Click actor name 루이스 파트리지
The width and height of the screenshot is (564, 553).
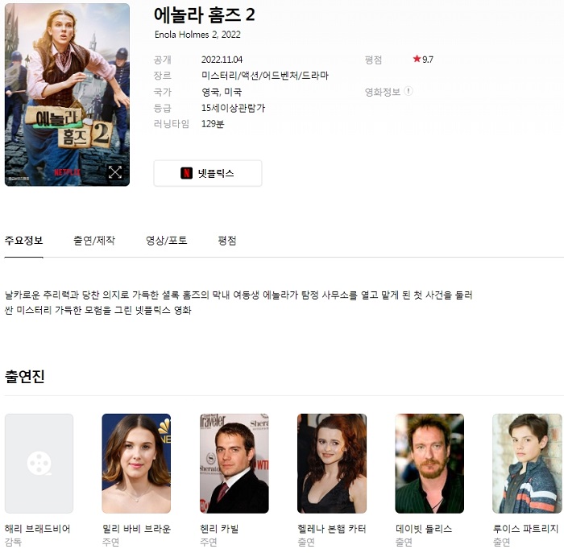click(525, 529)
